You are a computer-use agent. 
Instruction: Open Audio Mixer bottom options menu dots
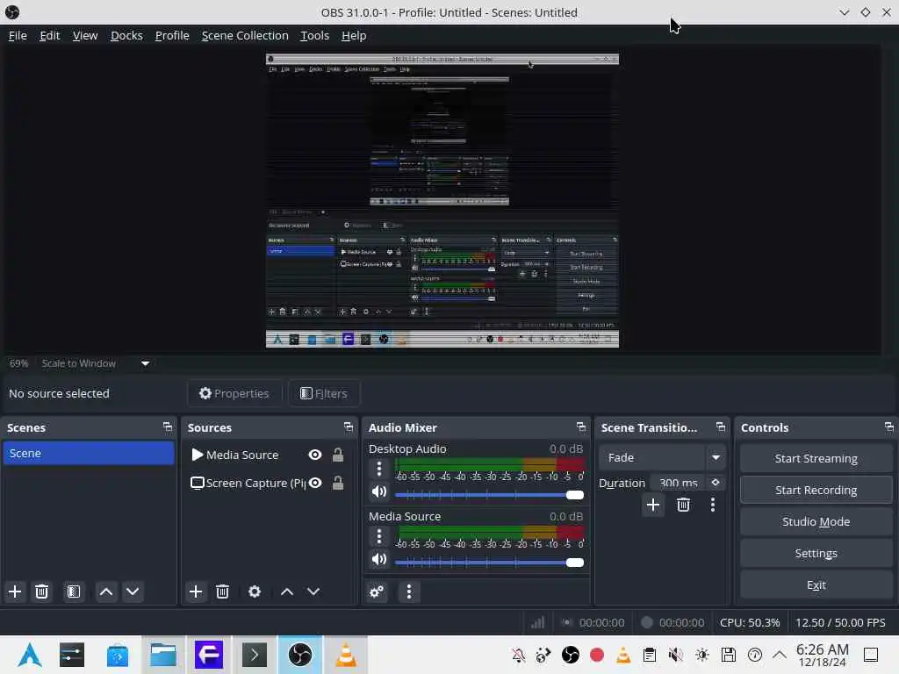[x=409, y=592]
